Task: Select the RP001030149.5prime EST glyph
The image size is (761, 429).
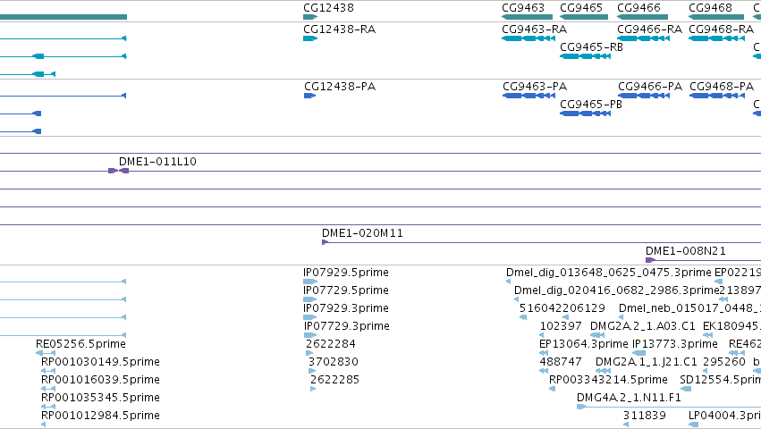Action: click(48, 371)
